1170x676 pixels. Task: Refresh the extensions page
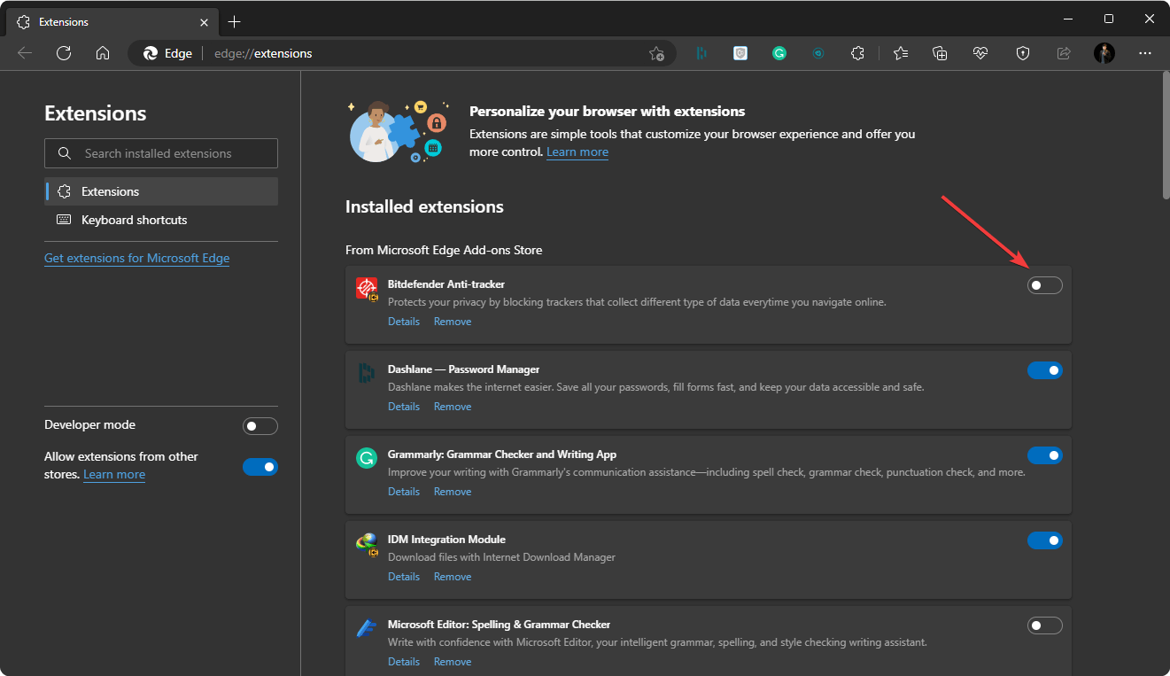64,53
